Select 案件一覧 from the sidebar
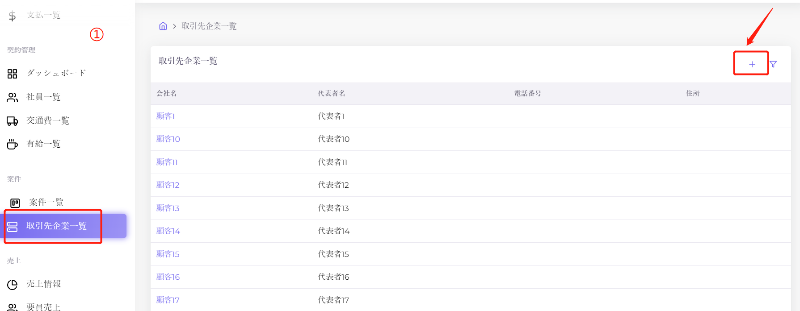 pos(46,203)
